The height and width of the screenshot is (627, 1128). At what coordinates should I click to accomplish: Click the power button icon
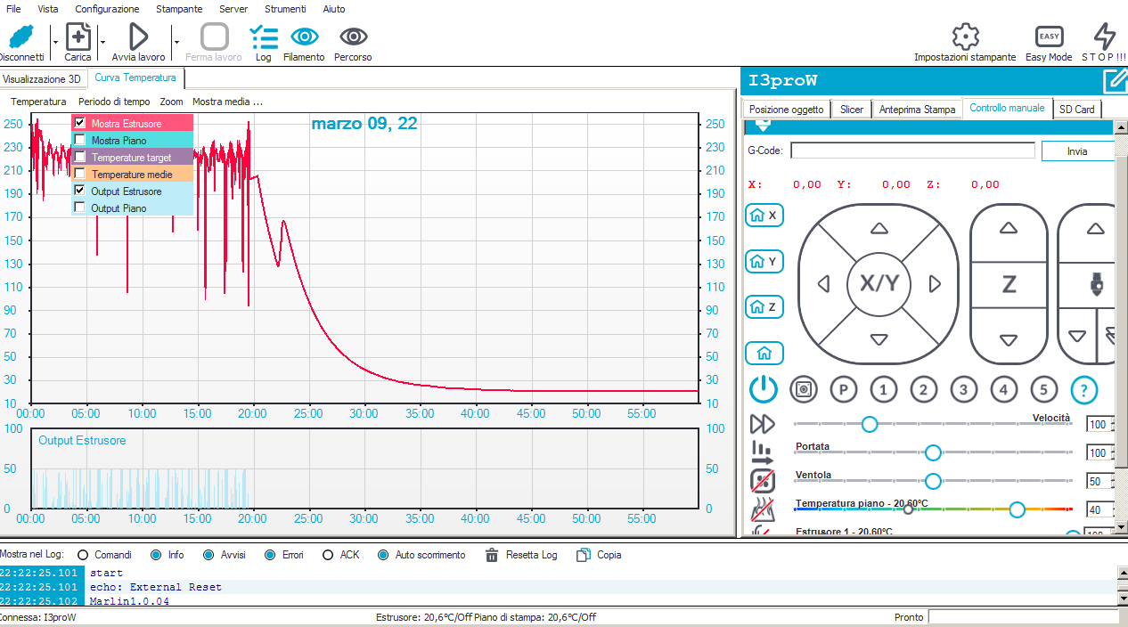click(x=763, y=389)
